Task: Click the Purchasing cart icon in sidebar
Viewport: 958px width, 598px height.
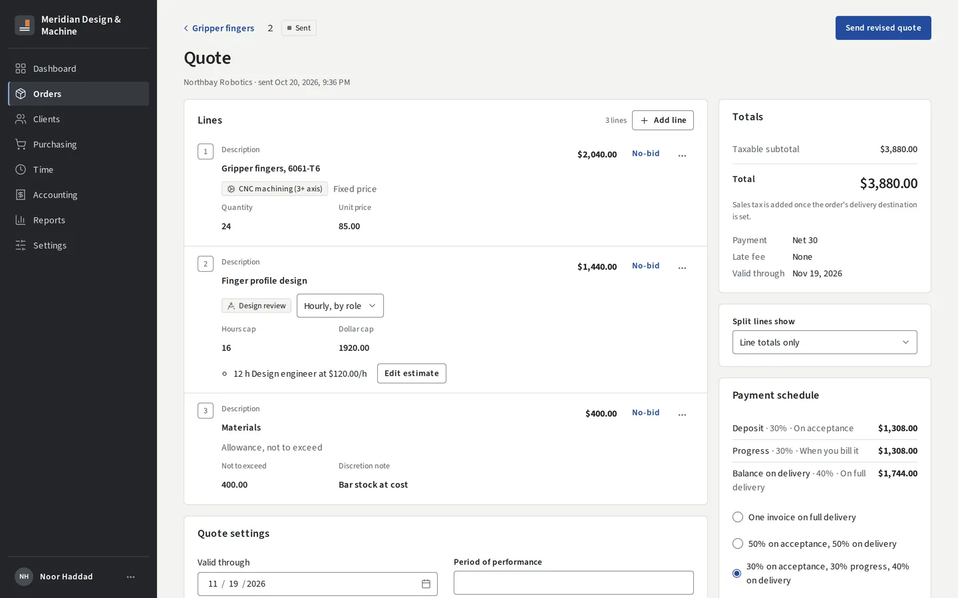Action: (21, 144)
